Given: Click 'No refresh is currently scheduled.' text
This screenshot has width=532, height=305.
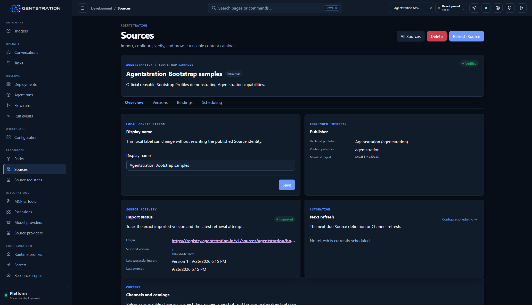Looking at the screenshot, I should [x=340, y=241].
